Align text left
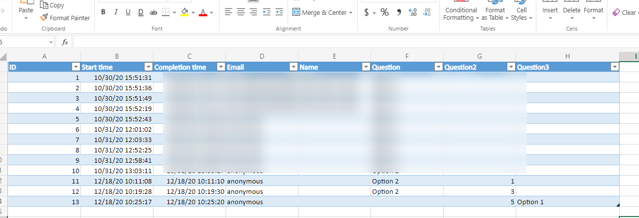639x218 pixels. click(x=228, y=12)
